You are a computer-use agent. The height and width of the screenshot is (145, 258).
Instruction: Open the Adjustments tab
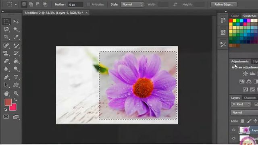240,61
